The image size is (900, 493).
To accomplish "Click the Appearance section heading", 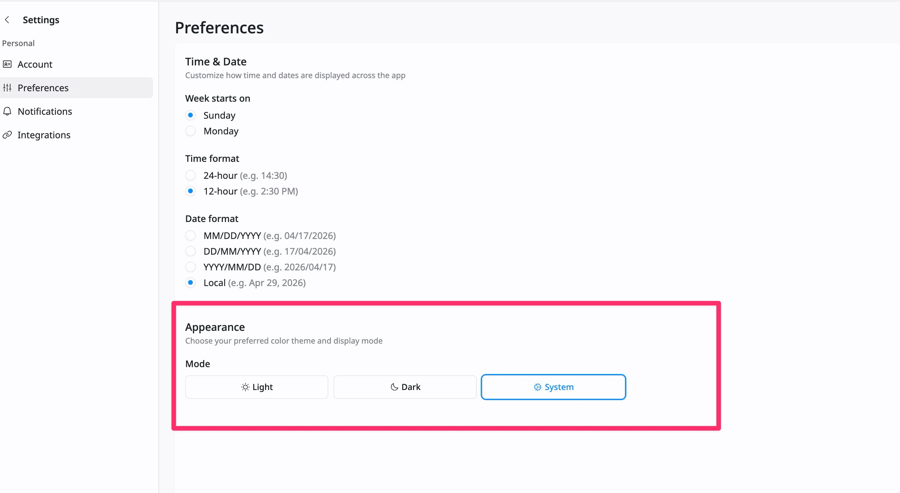I will pos(215,327).
